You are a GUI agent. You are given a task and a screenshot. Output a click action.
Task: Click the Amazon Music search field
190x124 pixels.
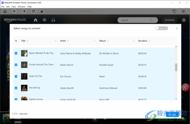pos(137,20)
